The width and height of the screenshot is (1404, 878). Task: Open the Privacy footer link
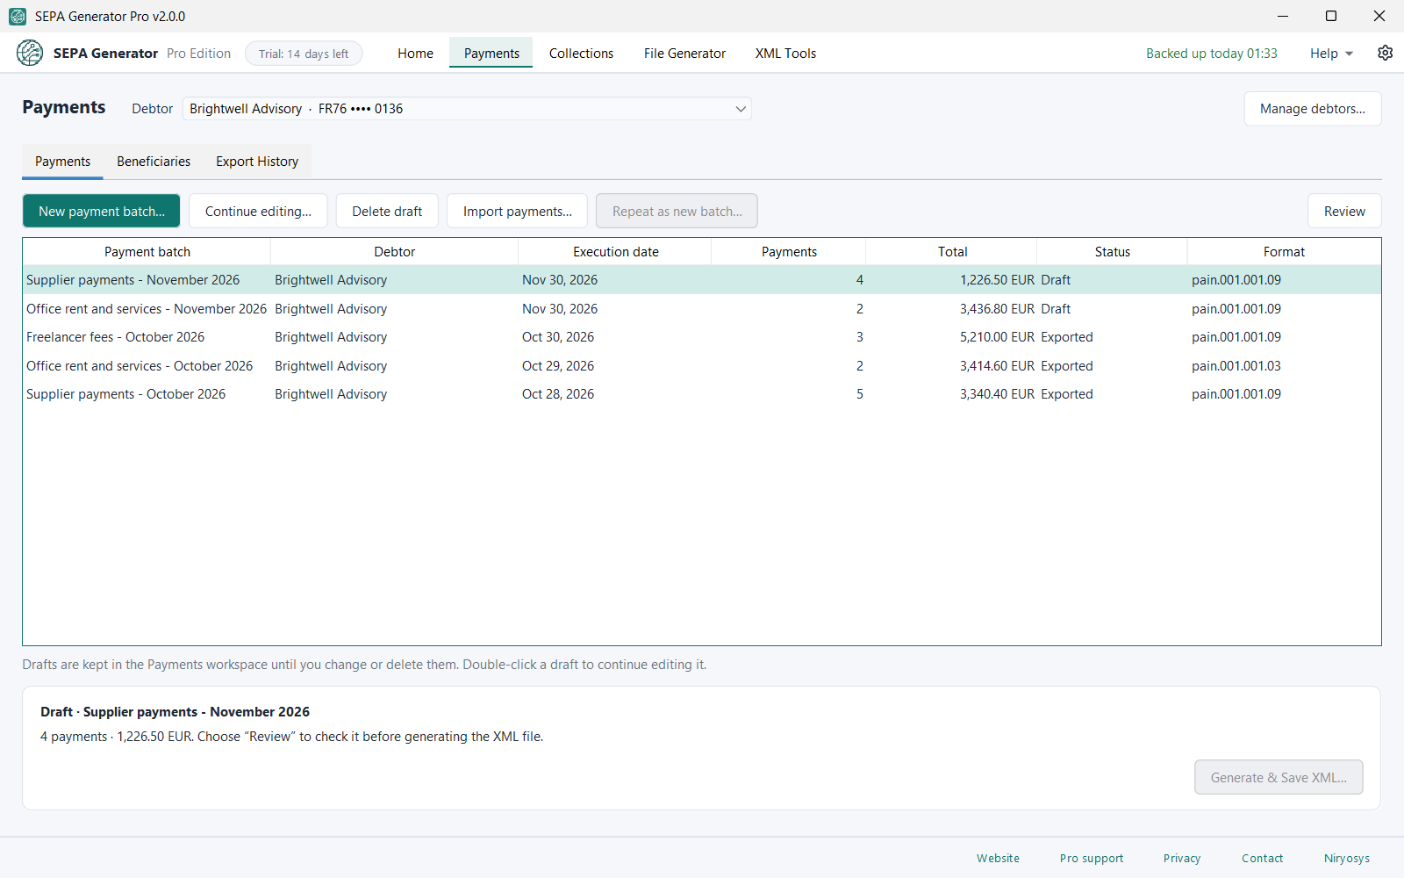(1181, 859)
